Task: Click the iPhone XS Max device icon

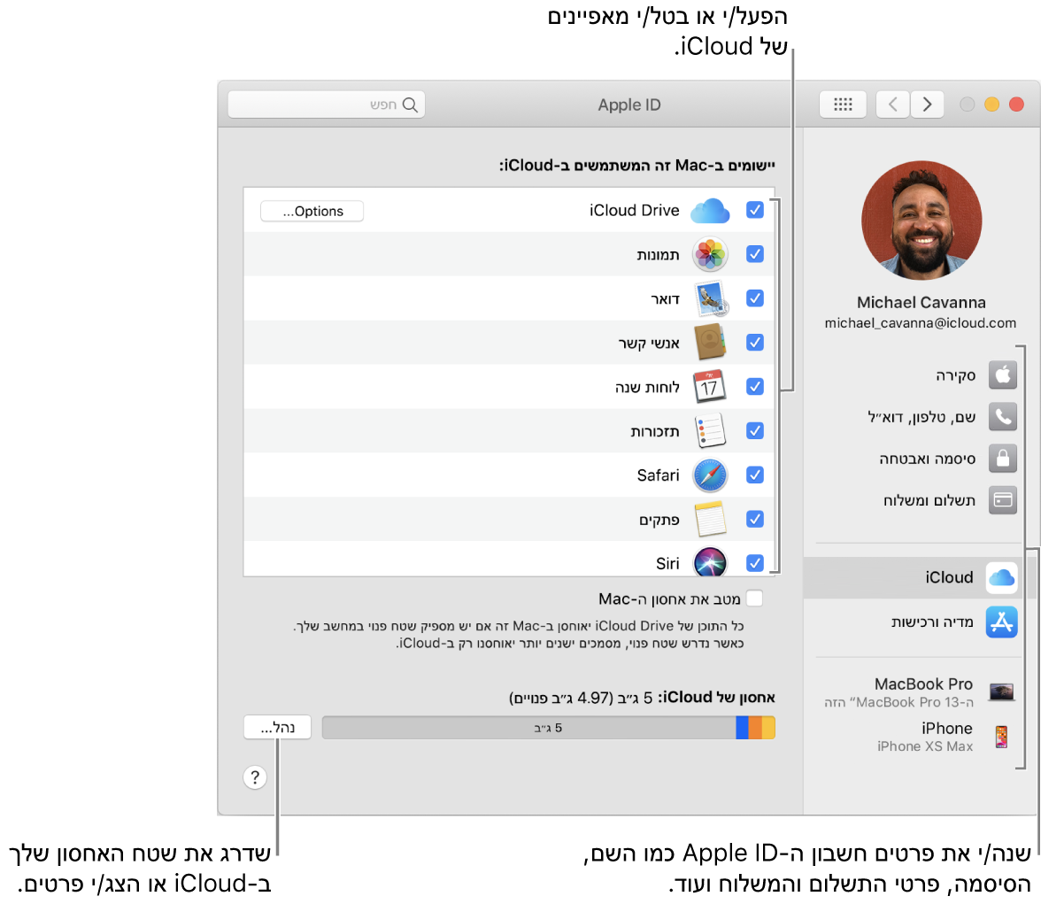Action: tap(1001, 737)
